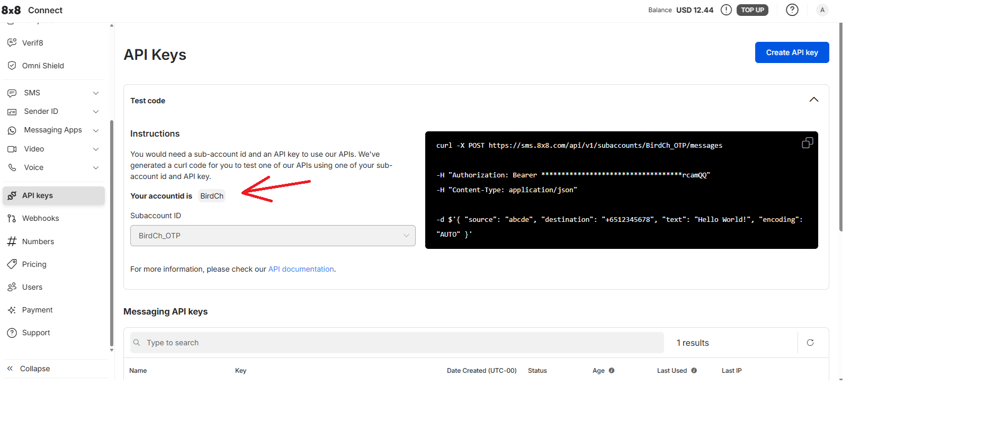
Task: Click the TOP UP button
Action: coord(752,10)
